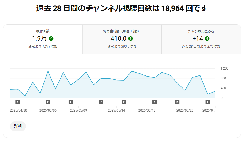244x141 pixels.
Task: Click the green up-arrow beside 1.9万
Action: (x=51, y=39)
